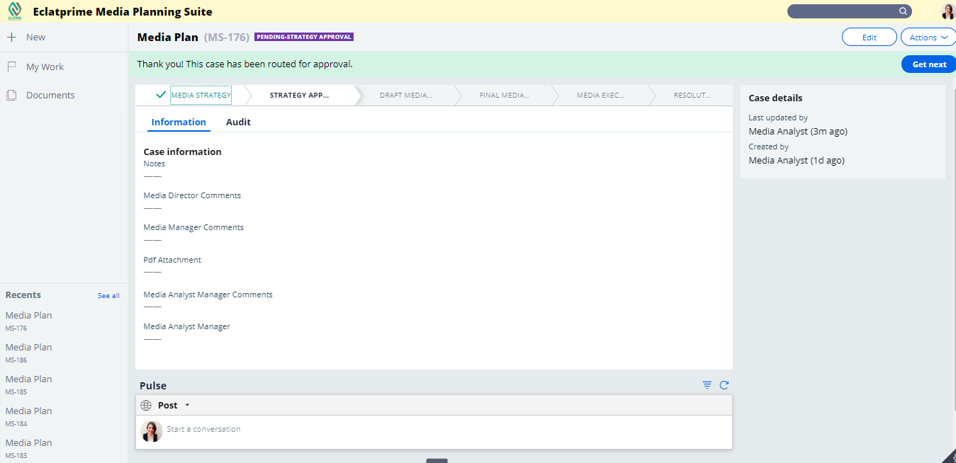Click the header search field

coord(849,11)
